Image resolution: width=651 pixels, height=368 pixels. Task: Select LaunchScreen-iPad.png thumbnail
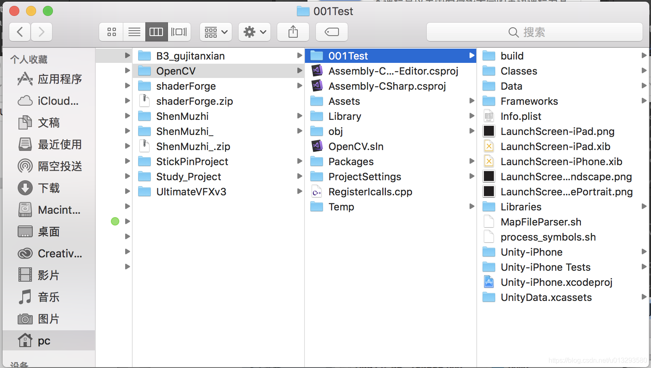[489, 131]
